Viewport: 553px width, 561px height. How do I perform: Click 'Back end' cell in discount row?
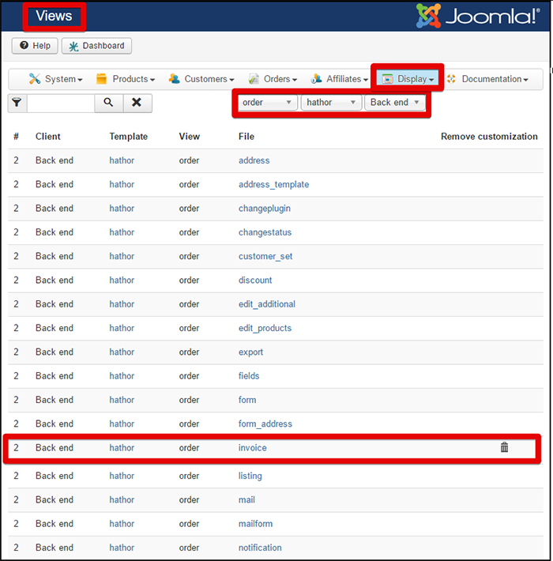pos(55,280)
